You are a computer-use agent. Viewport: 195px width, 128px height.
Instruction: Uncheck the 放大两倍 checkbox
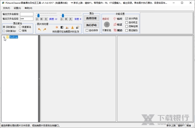tap(127, 18)
